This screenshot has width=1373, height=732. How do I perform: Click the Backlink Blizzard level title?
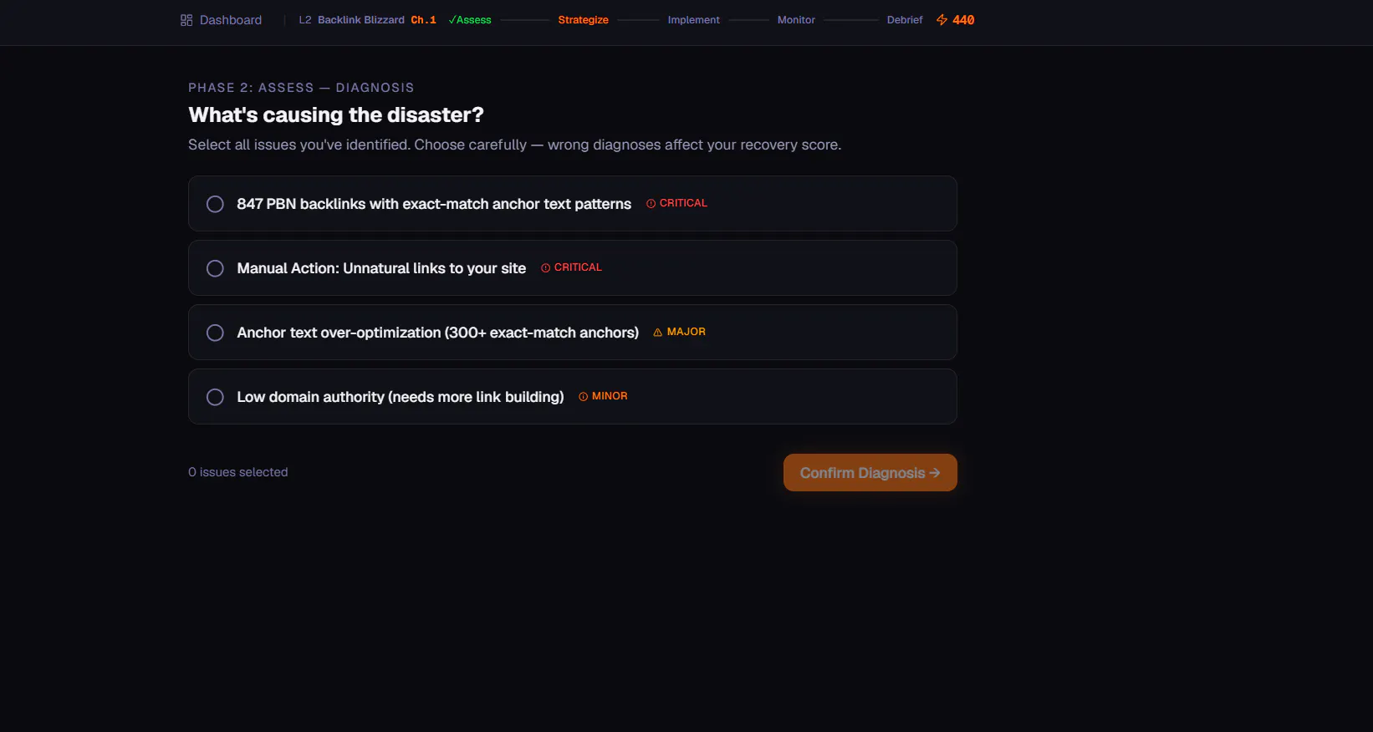(360, 20)
